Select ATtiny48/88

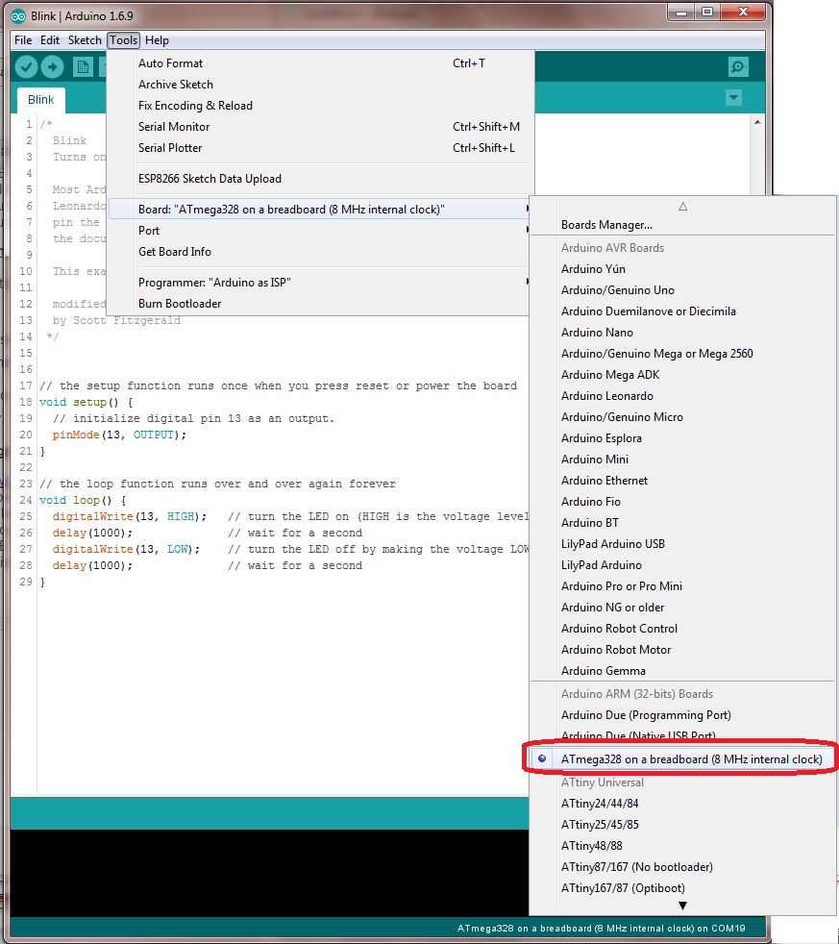click(x=682, y=846)
